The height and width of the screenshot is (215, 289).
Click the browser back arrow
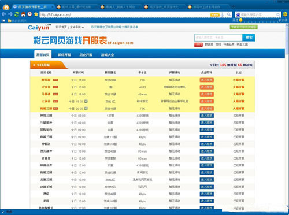coord(4,14)
